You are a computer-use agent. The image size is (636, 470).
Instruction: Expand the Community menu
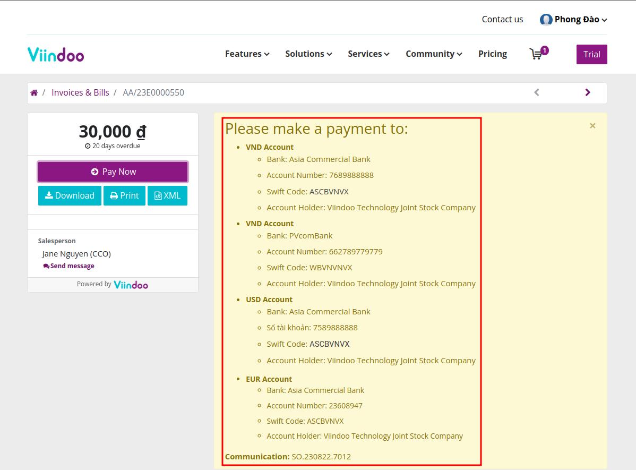point(434,54)
